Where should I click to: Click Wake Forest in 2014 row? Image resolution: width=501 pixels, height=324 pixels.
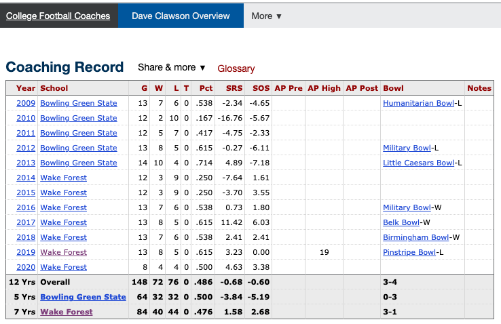(x=63, y=178)
